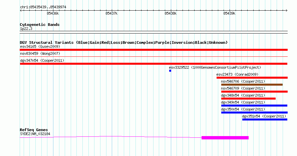Select the esv23473 (Conrad2009) red bar

(x=252, y=78)
